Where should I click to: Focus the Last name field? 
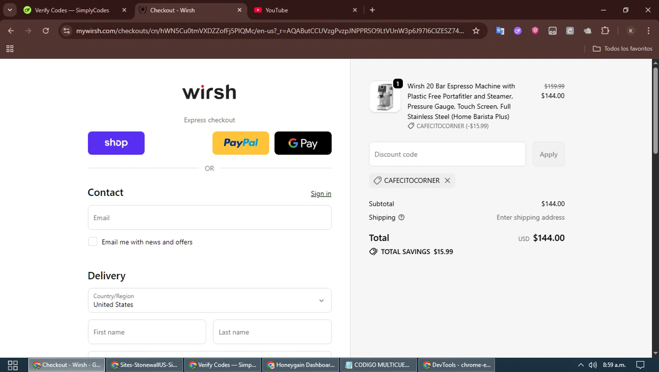(x=272, y=332)
